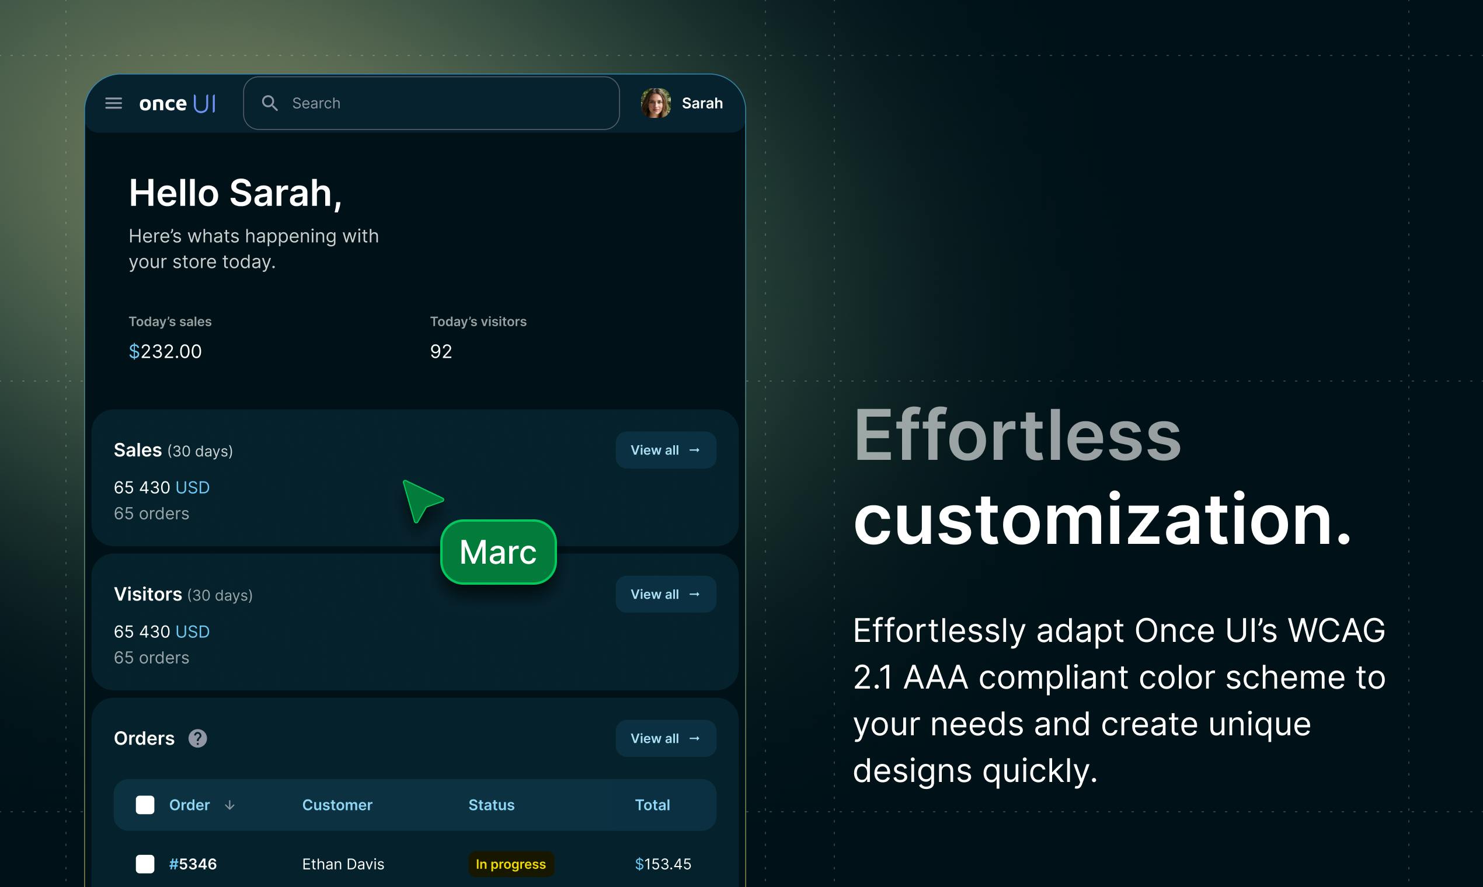View all Visitors
Image resolution: width=1483 pixels, height=887 pixels.
(x=666, y=594)
